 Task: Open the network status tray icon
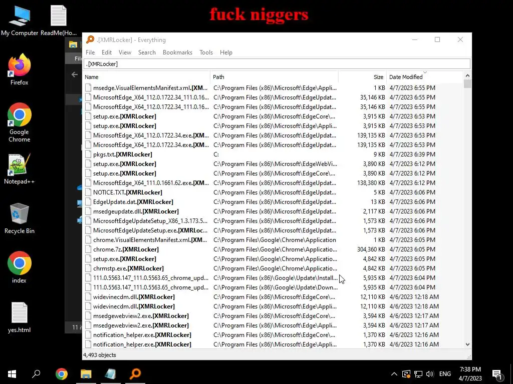(x=418, y=374)
